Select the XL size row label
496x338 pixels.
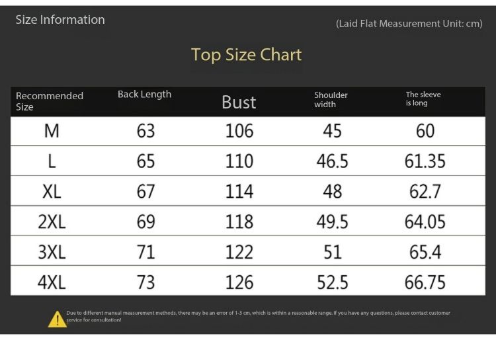(52, 192)
